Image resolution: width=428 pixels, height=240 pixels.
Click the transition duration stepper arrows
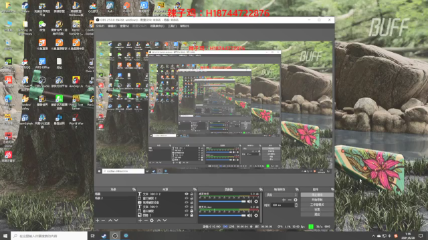[296, 205]
